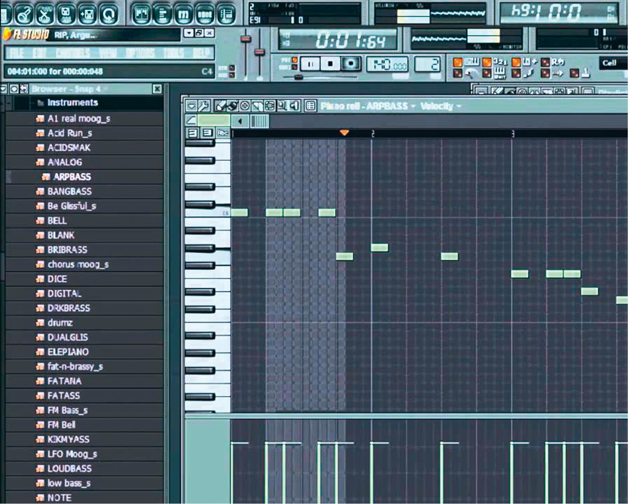
Task: Open the piano roll options menu arrow
Action: tap(191, 106)
